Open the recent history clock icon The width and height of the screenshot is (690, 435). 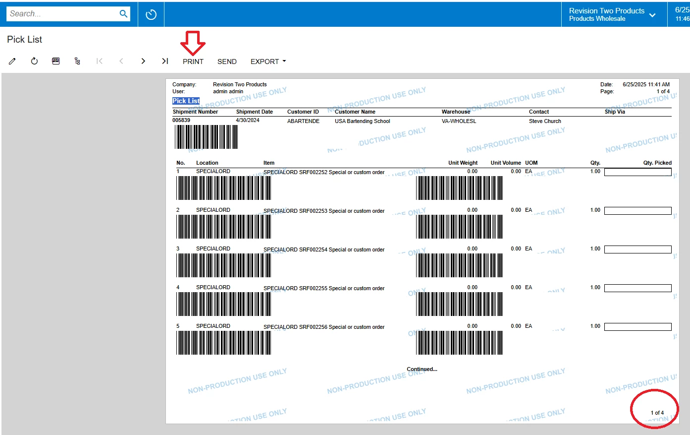[151, 14]
